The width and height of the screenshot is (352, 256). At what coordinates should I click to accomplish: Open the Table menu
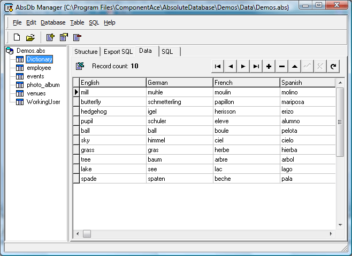tap(77, 22)
